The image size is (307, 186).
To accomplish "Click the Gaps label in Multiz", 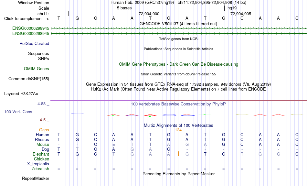I will tap(44, 130).
